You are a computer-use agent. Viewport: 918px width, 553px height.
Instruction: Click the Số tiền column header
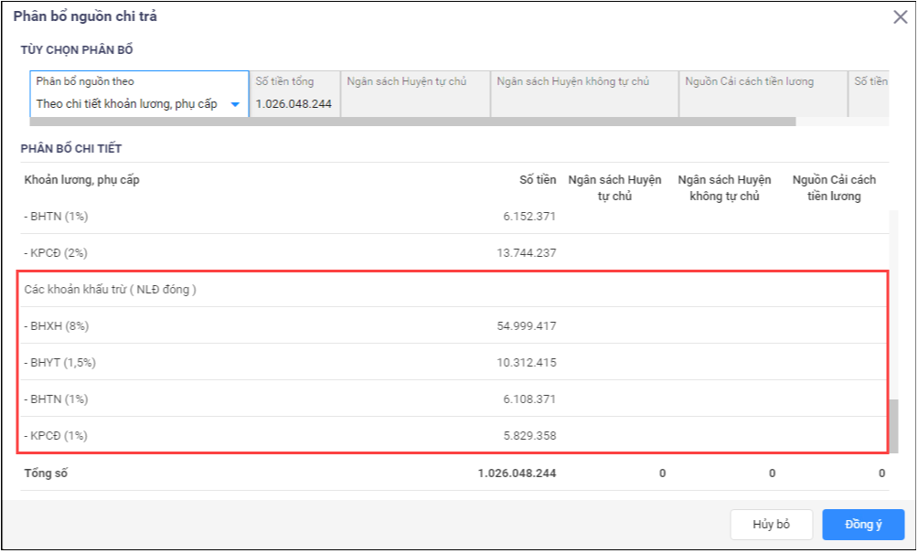click(537, 179)
